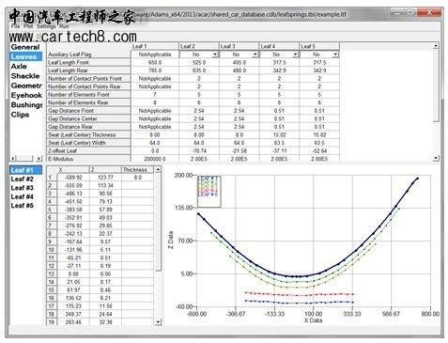The image size is (448, 343).
Task: Open the Leaf 4 Auxiliary Leaf Flag dropdown
Action: click(295, 55)
